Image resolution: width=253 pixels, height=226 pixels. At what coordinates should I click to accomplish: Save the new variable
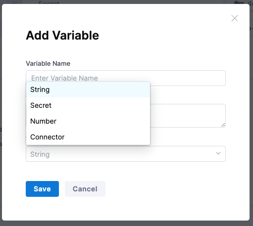pyautogui.click(x=42, y=189)
